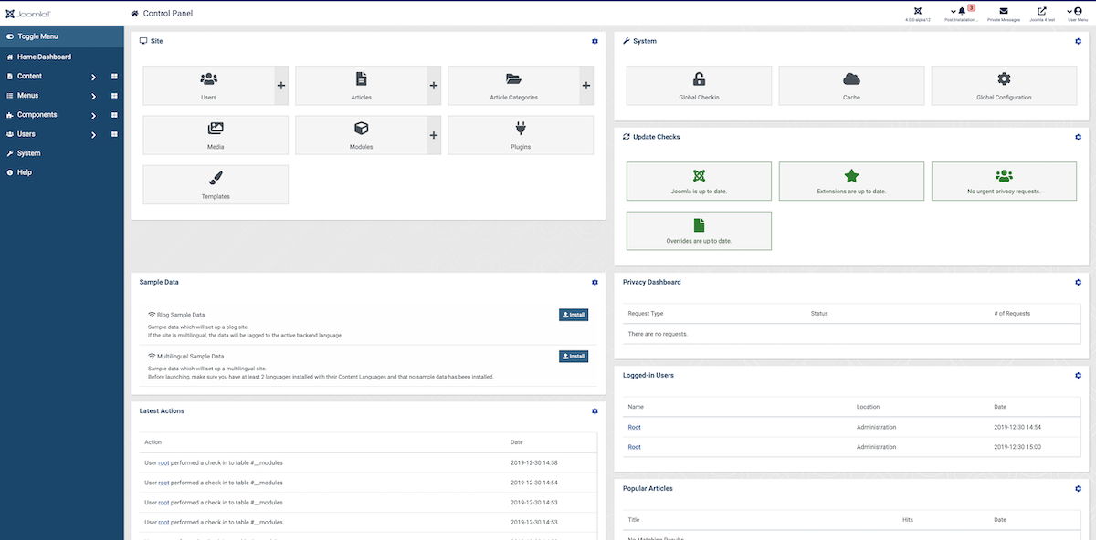Select Home Dashboard in sidebar
Viewport: 1096px width, 540px height.
[x=44, y=57]
